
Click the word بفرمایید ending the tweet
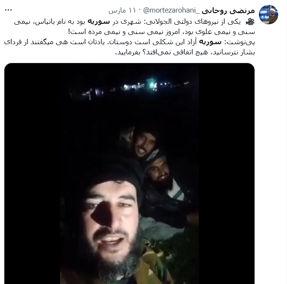pyautogui.click(x=128, y=52)
